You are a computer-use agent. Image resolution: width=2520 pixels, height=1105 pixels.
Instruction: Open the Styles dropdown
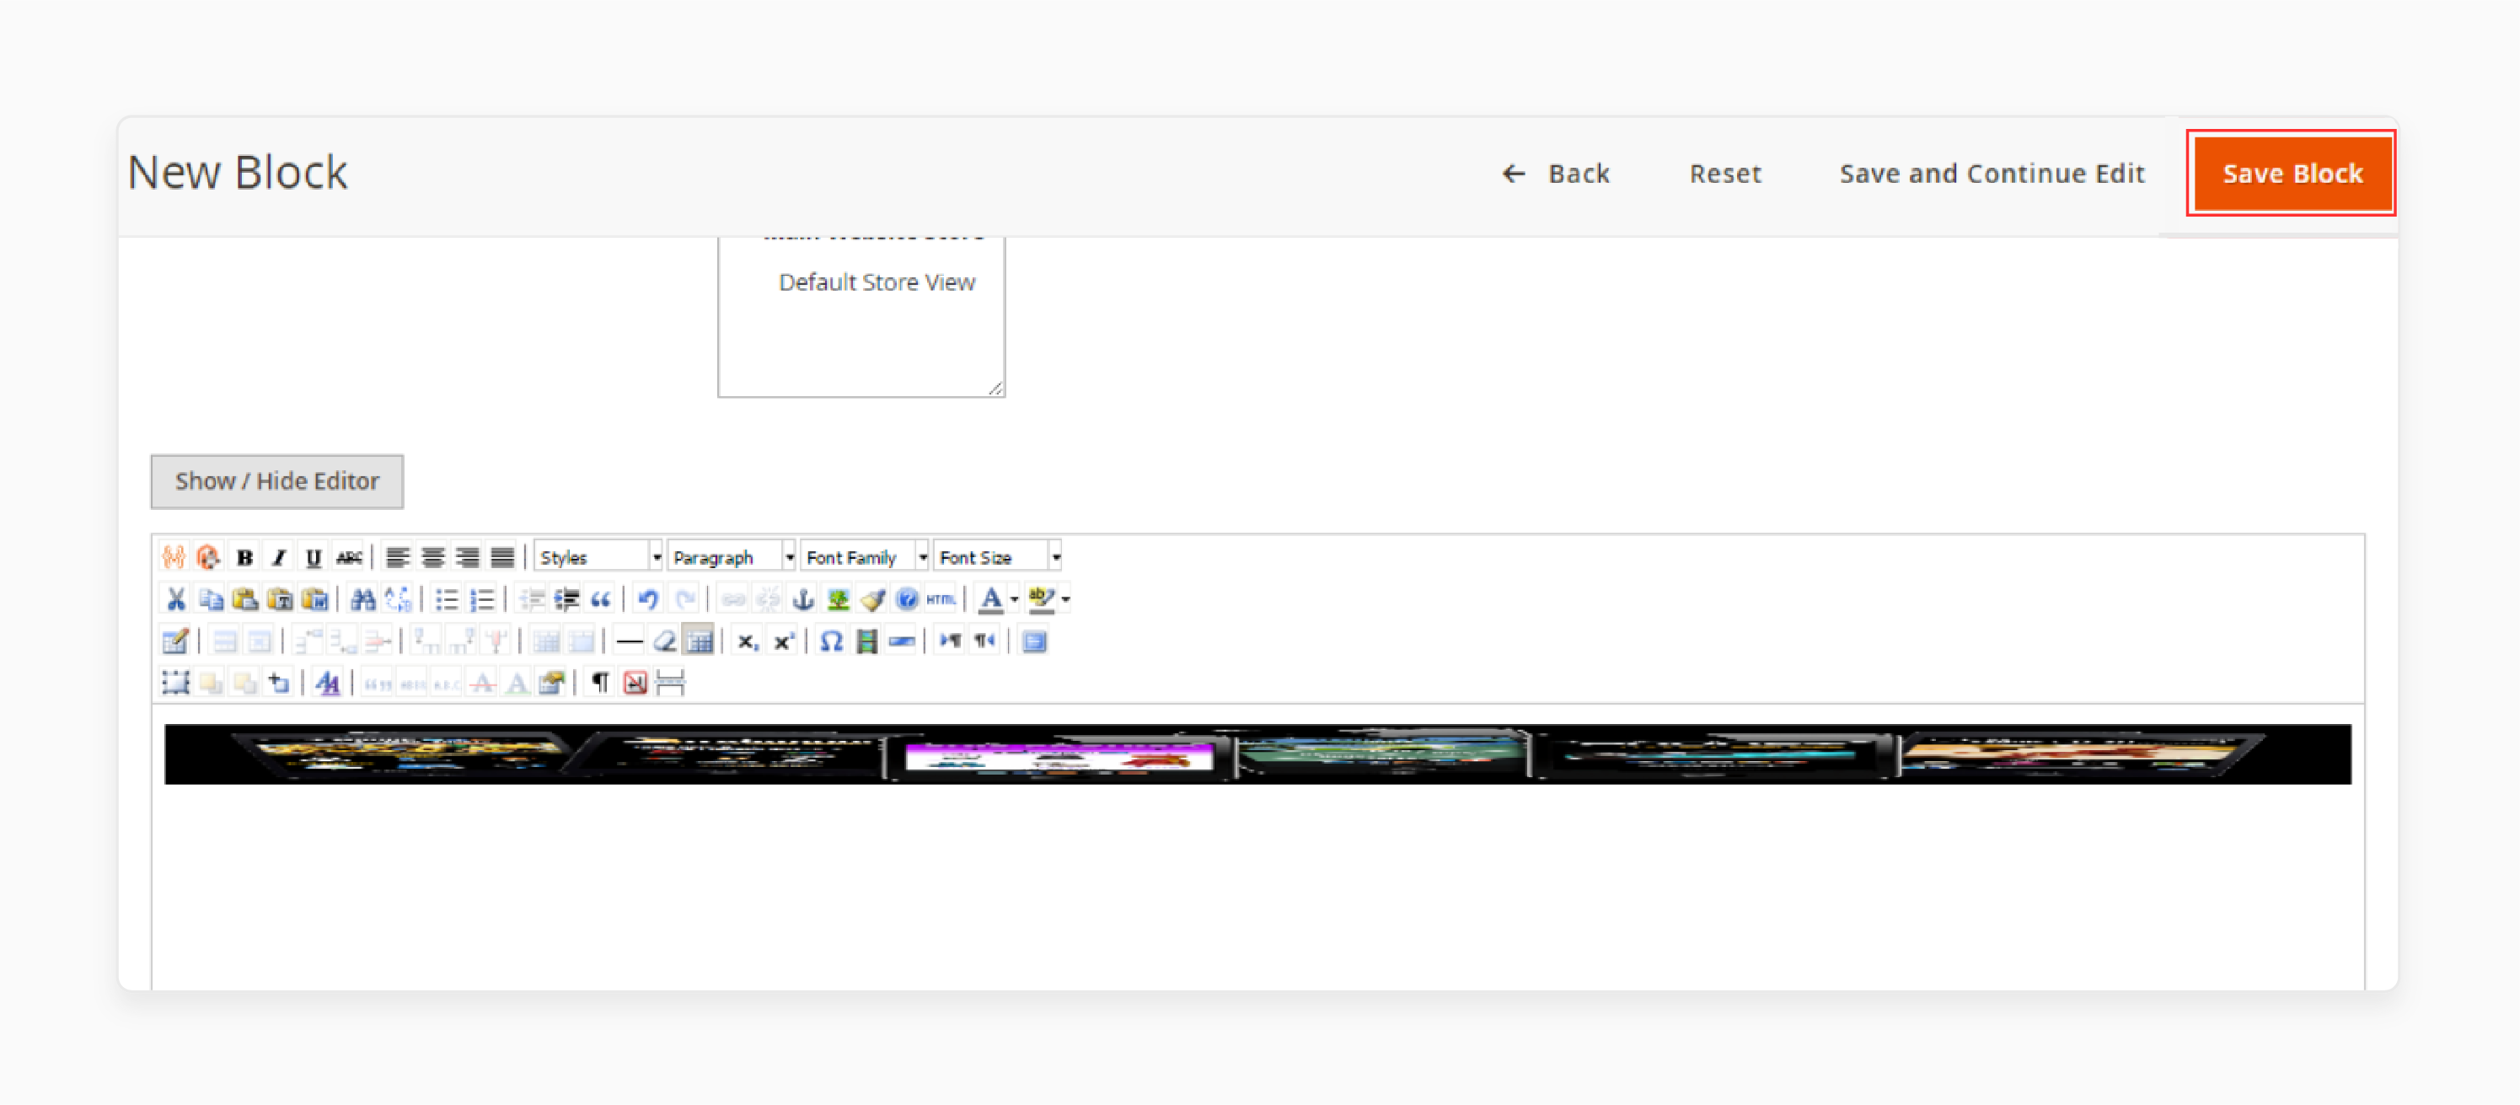click(x=598, y=557)
